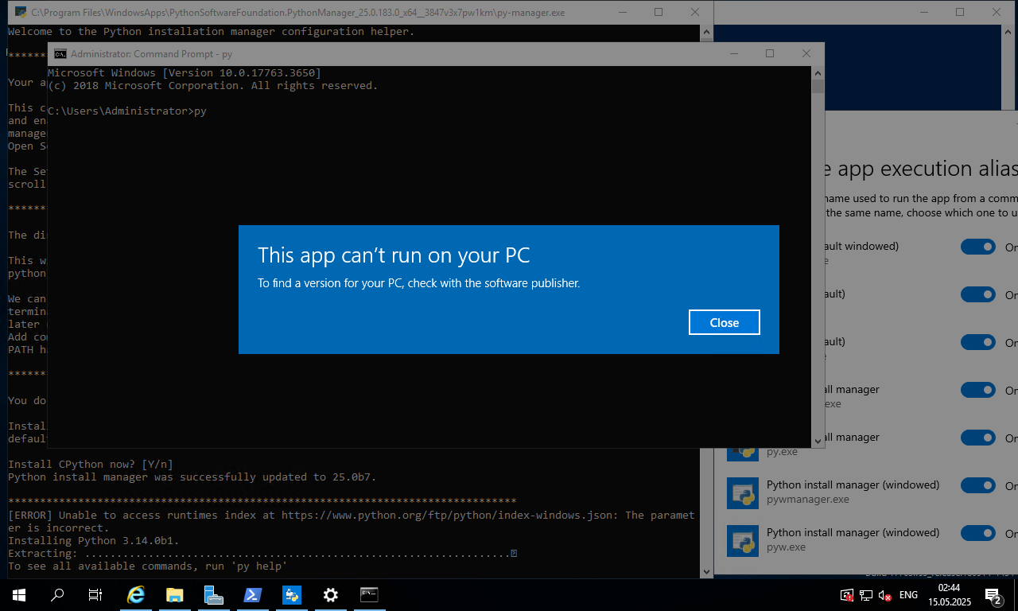Maximize the Command Prompt - py window

(770, 53)
